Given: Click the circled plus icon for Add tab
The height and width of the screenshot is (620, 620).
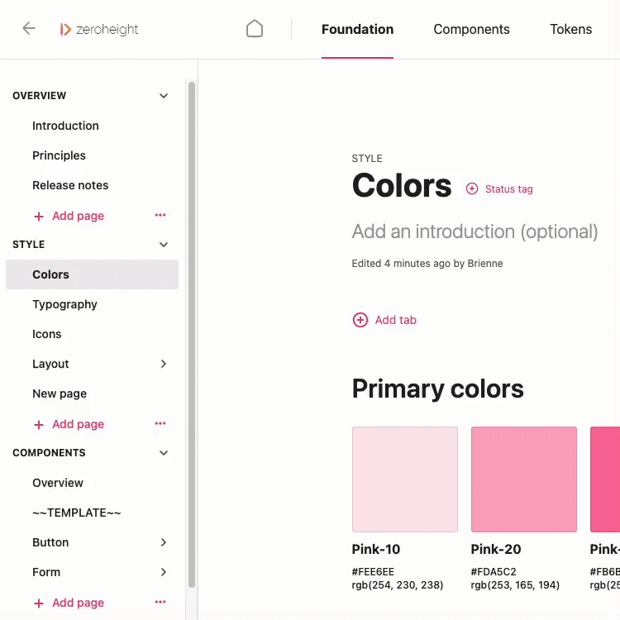Looking at the screenshot, I should (360, 320).
